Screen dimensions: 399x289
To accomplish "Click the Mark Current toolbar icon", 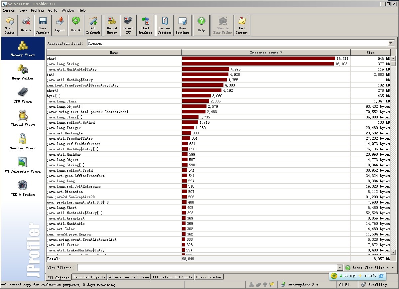I will [x=242, y=25].
